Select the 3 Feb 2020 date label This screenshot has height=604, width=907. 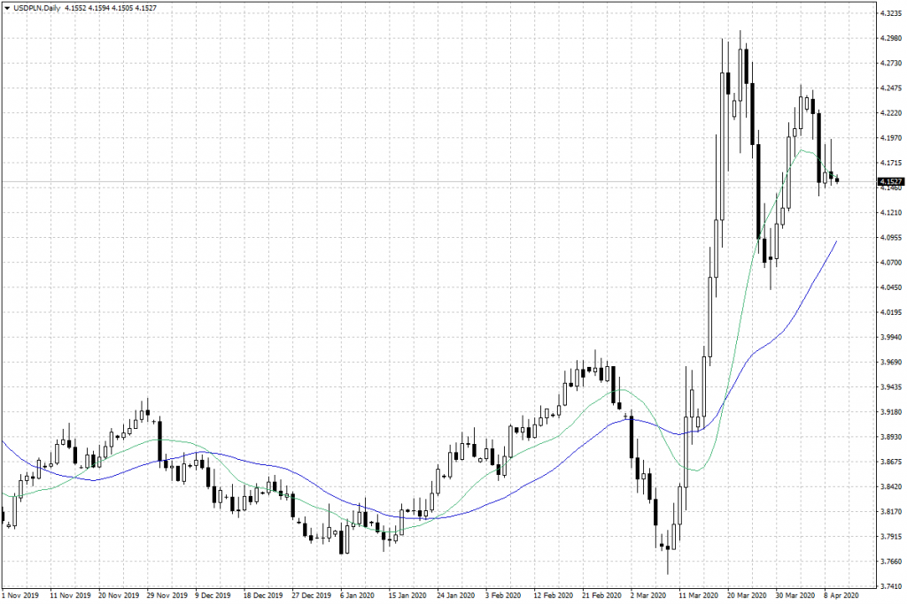[504, 595]
